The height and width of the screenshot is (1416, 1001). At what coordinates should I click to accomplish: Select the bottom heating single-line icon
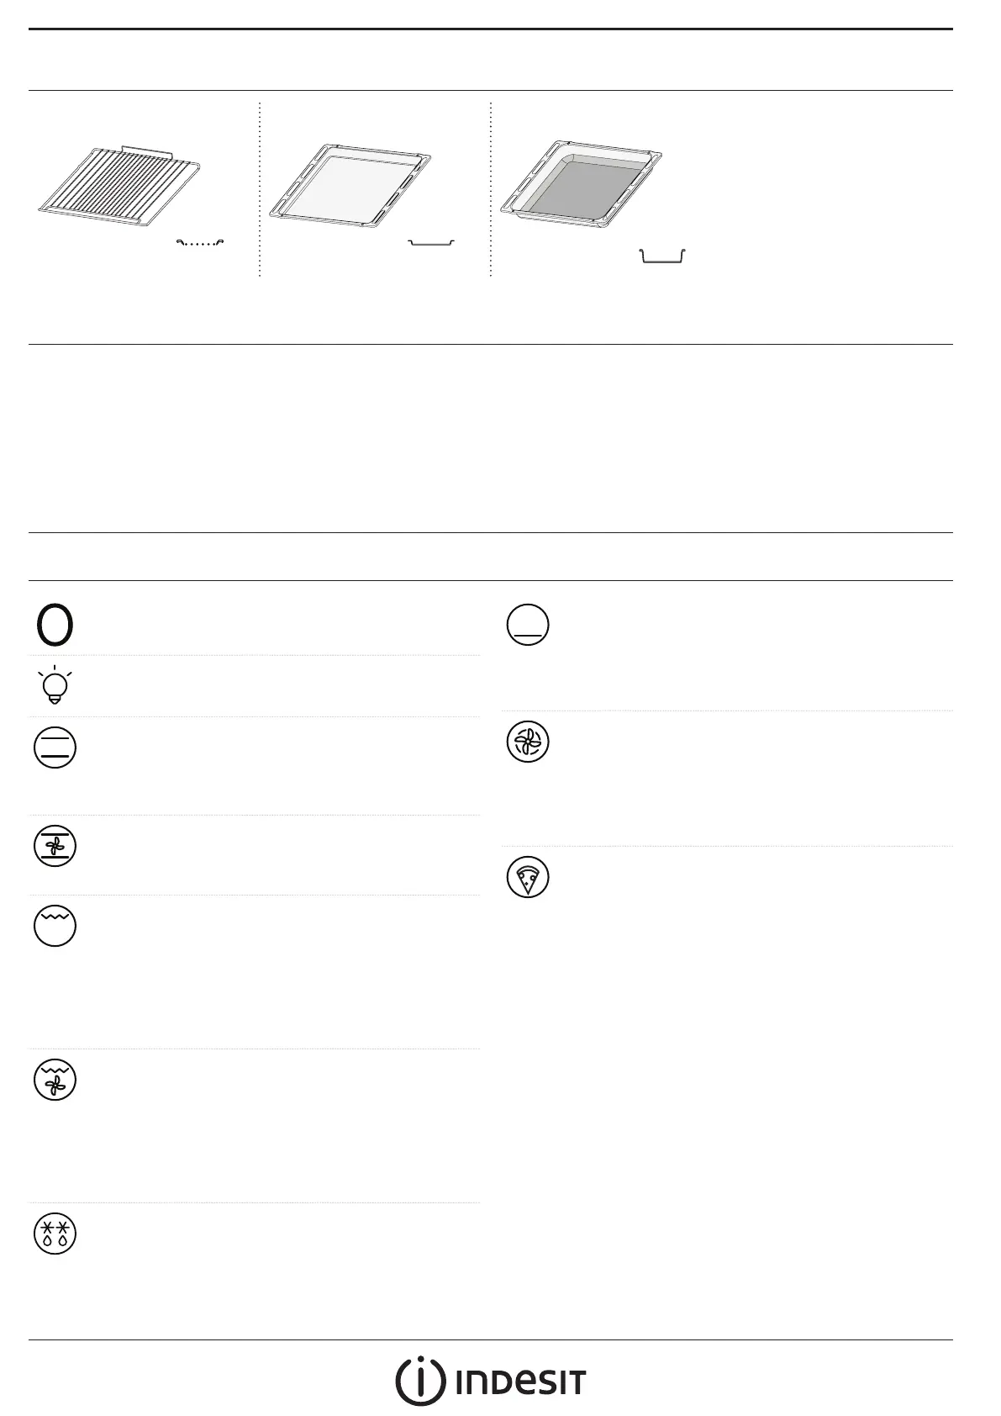pos(528,625)
